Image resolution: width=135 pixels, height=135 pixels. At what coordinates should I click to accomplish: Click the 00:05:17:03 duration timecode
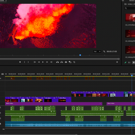(112, 51)
